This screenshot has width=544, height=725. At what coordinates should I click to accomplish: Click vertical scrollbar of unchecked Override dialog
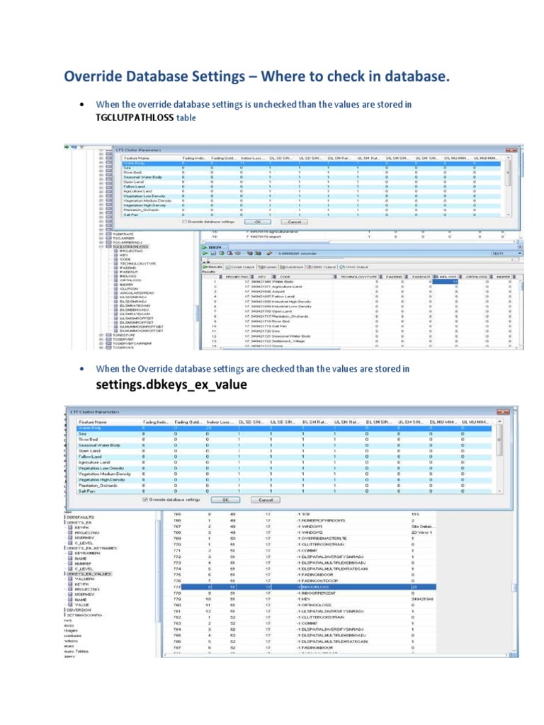point(509,186)
